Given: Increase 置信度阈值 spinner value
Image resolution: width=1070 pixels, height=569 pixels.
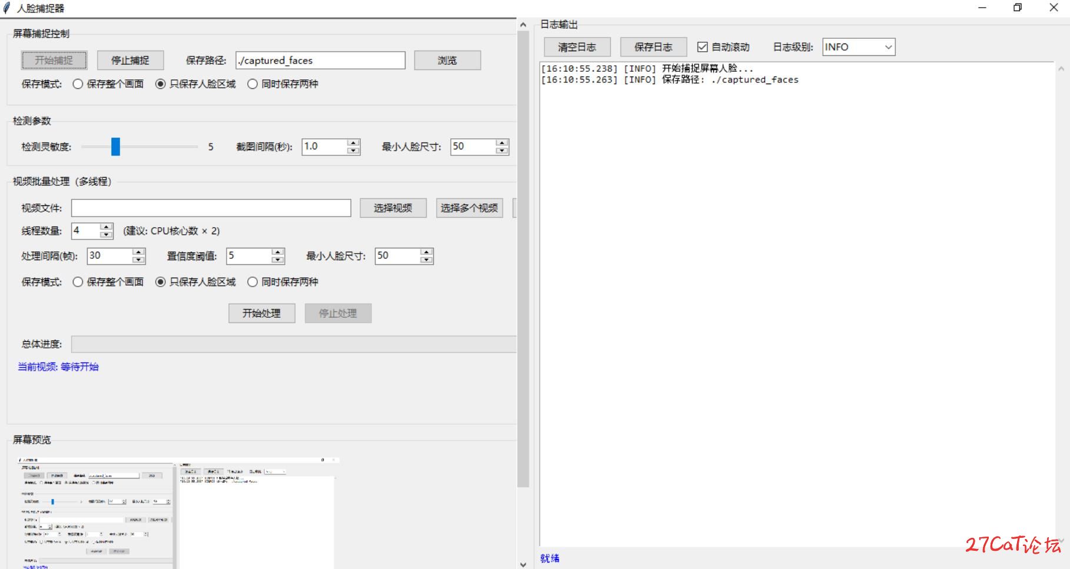Looking at the screenshot, I should pyautogui.click(x=278, y=252).
